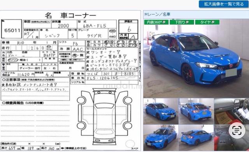Open the タイヤ tire view
This screenshot has width=249, height=152.
coord(207,22)
